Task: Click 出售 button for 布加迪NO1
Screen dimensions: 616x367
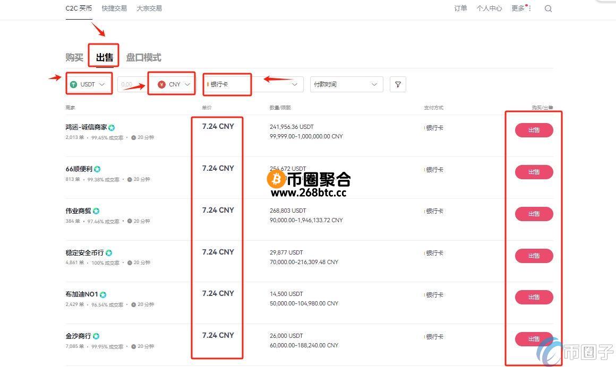Action: point(534,297)
